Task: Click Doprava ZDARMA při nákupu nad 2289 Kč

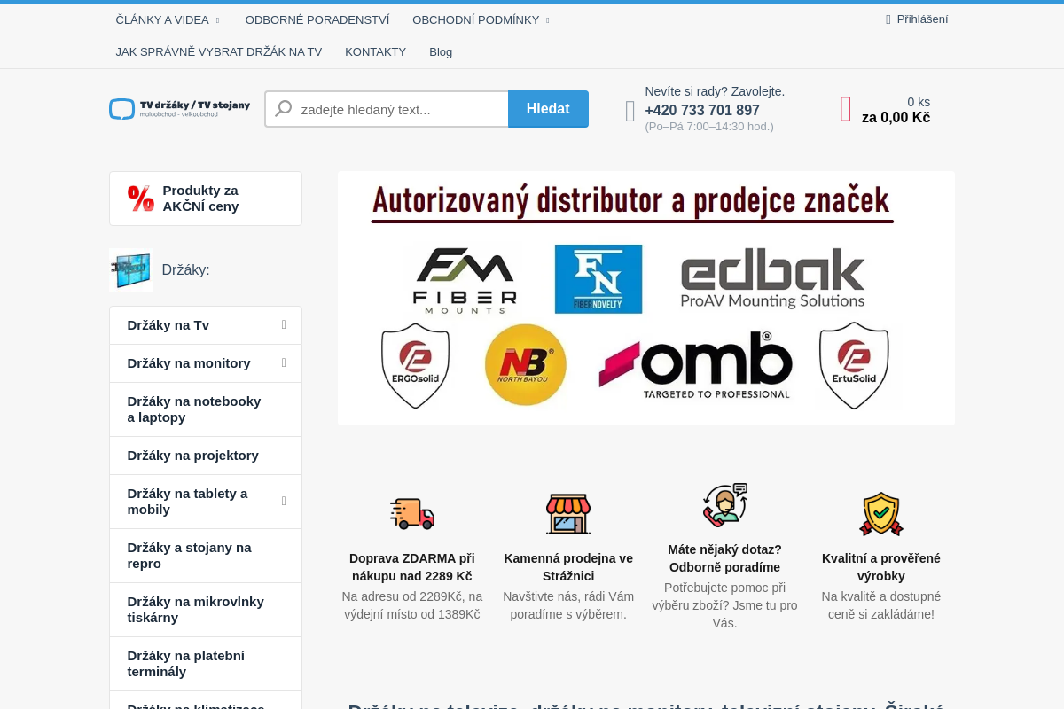Action: coord(412,567)
